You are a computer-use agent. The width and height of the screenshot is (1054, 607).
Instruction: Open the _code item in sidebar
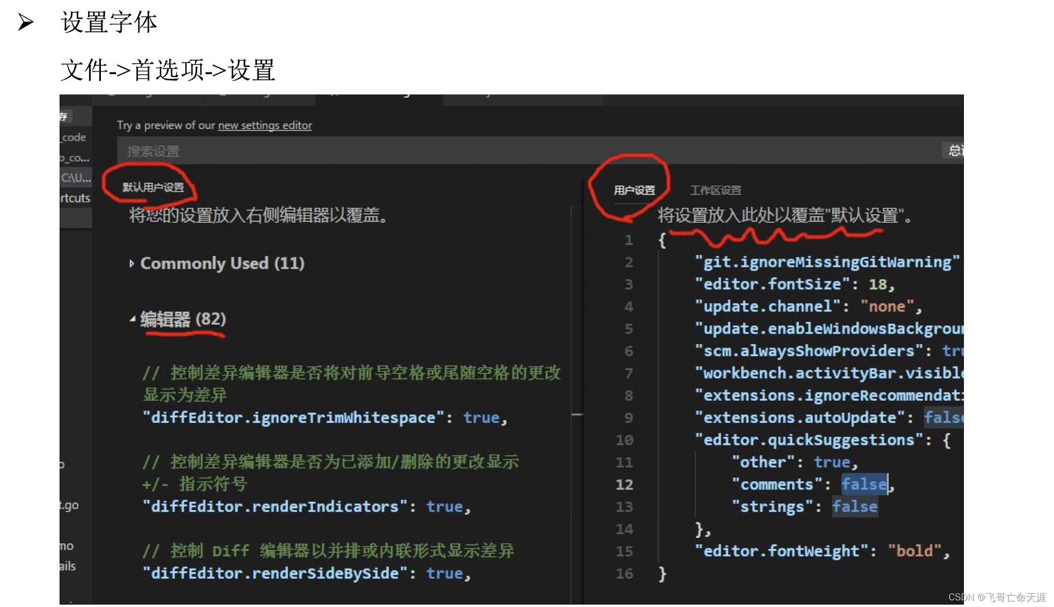[x=74, y=137]
